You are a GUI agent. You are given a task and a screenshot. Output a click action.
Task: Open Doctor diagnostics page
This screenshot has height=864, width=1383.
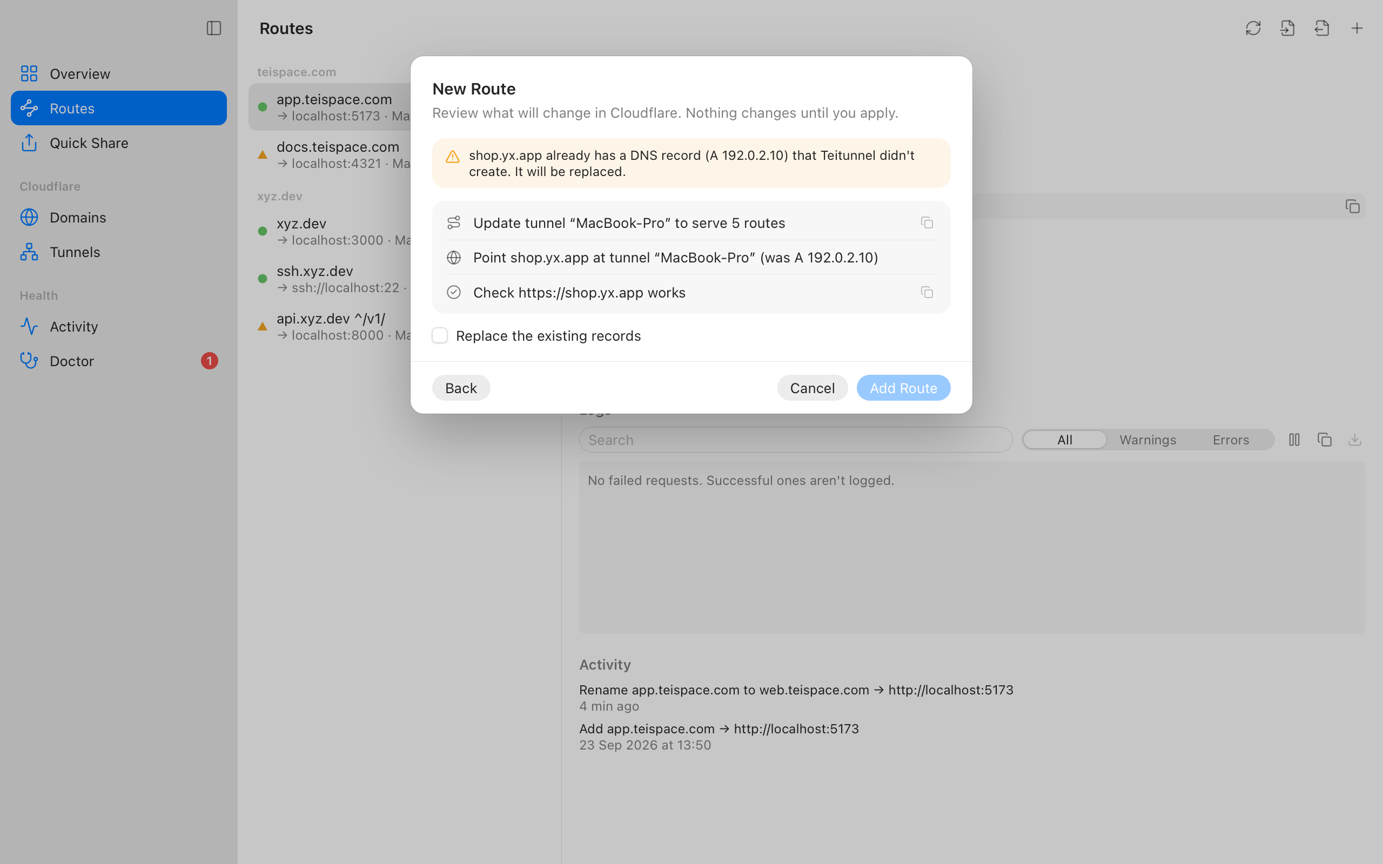(x=119, y=361)
